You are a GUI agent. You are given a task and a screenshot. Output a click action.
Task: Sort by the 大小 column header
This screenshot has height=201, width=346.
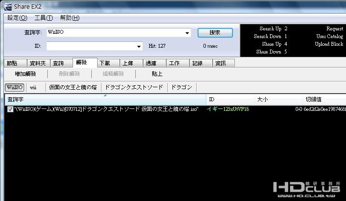(x=278, y=99)
